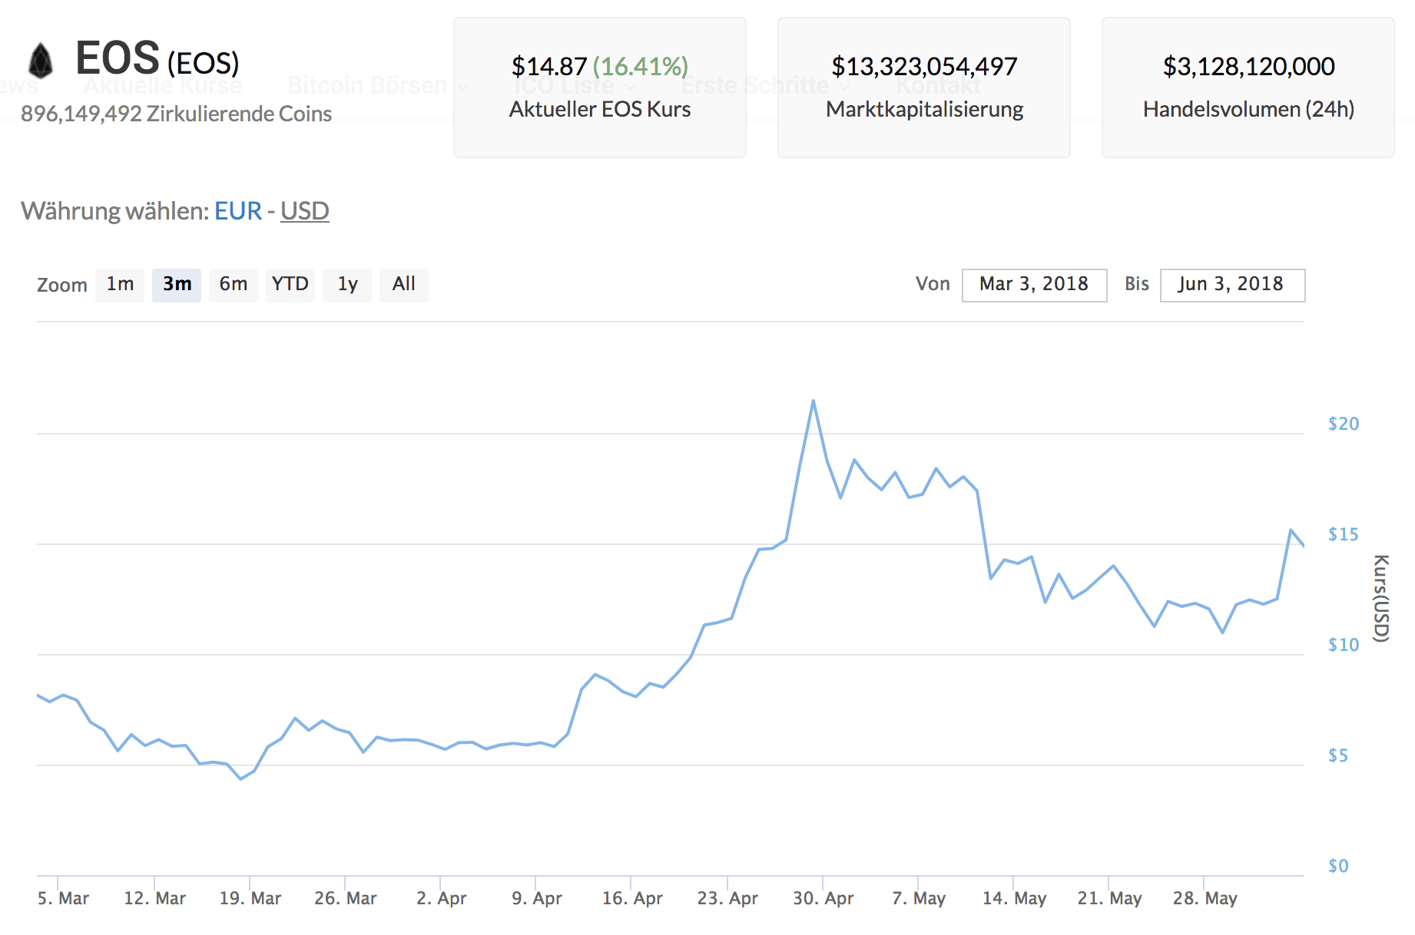This screenshot has width=1415, height=935.
Task: Click the $15 axis label
Action: pyautogui.click(x=1344, y=534)
